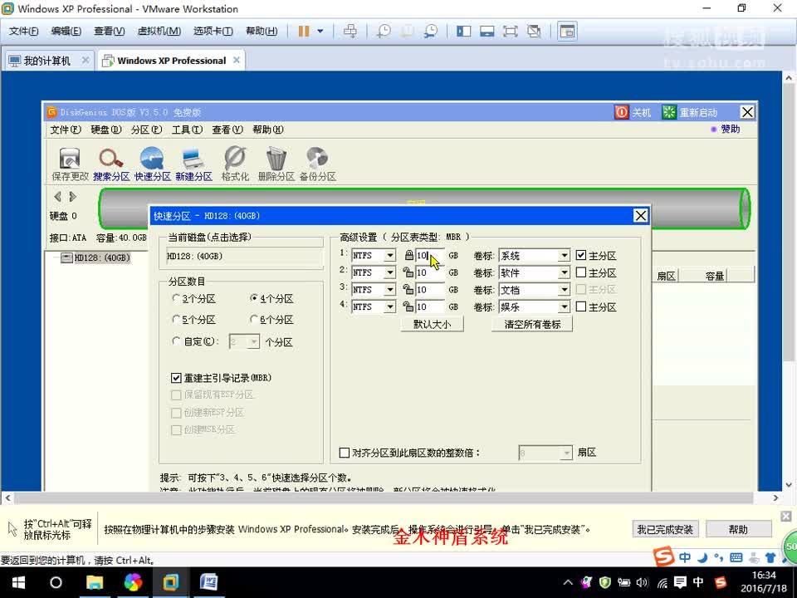
Task: Select the 6个分区 radio button
Action: [256, 319]
